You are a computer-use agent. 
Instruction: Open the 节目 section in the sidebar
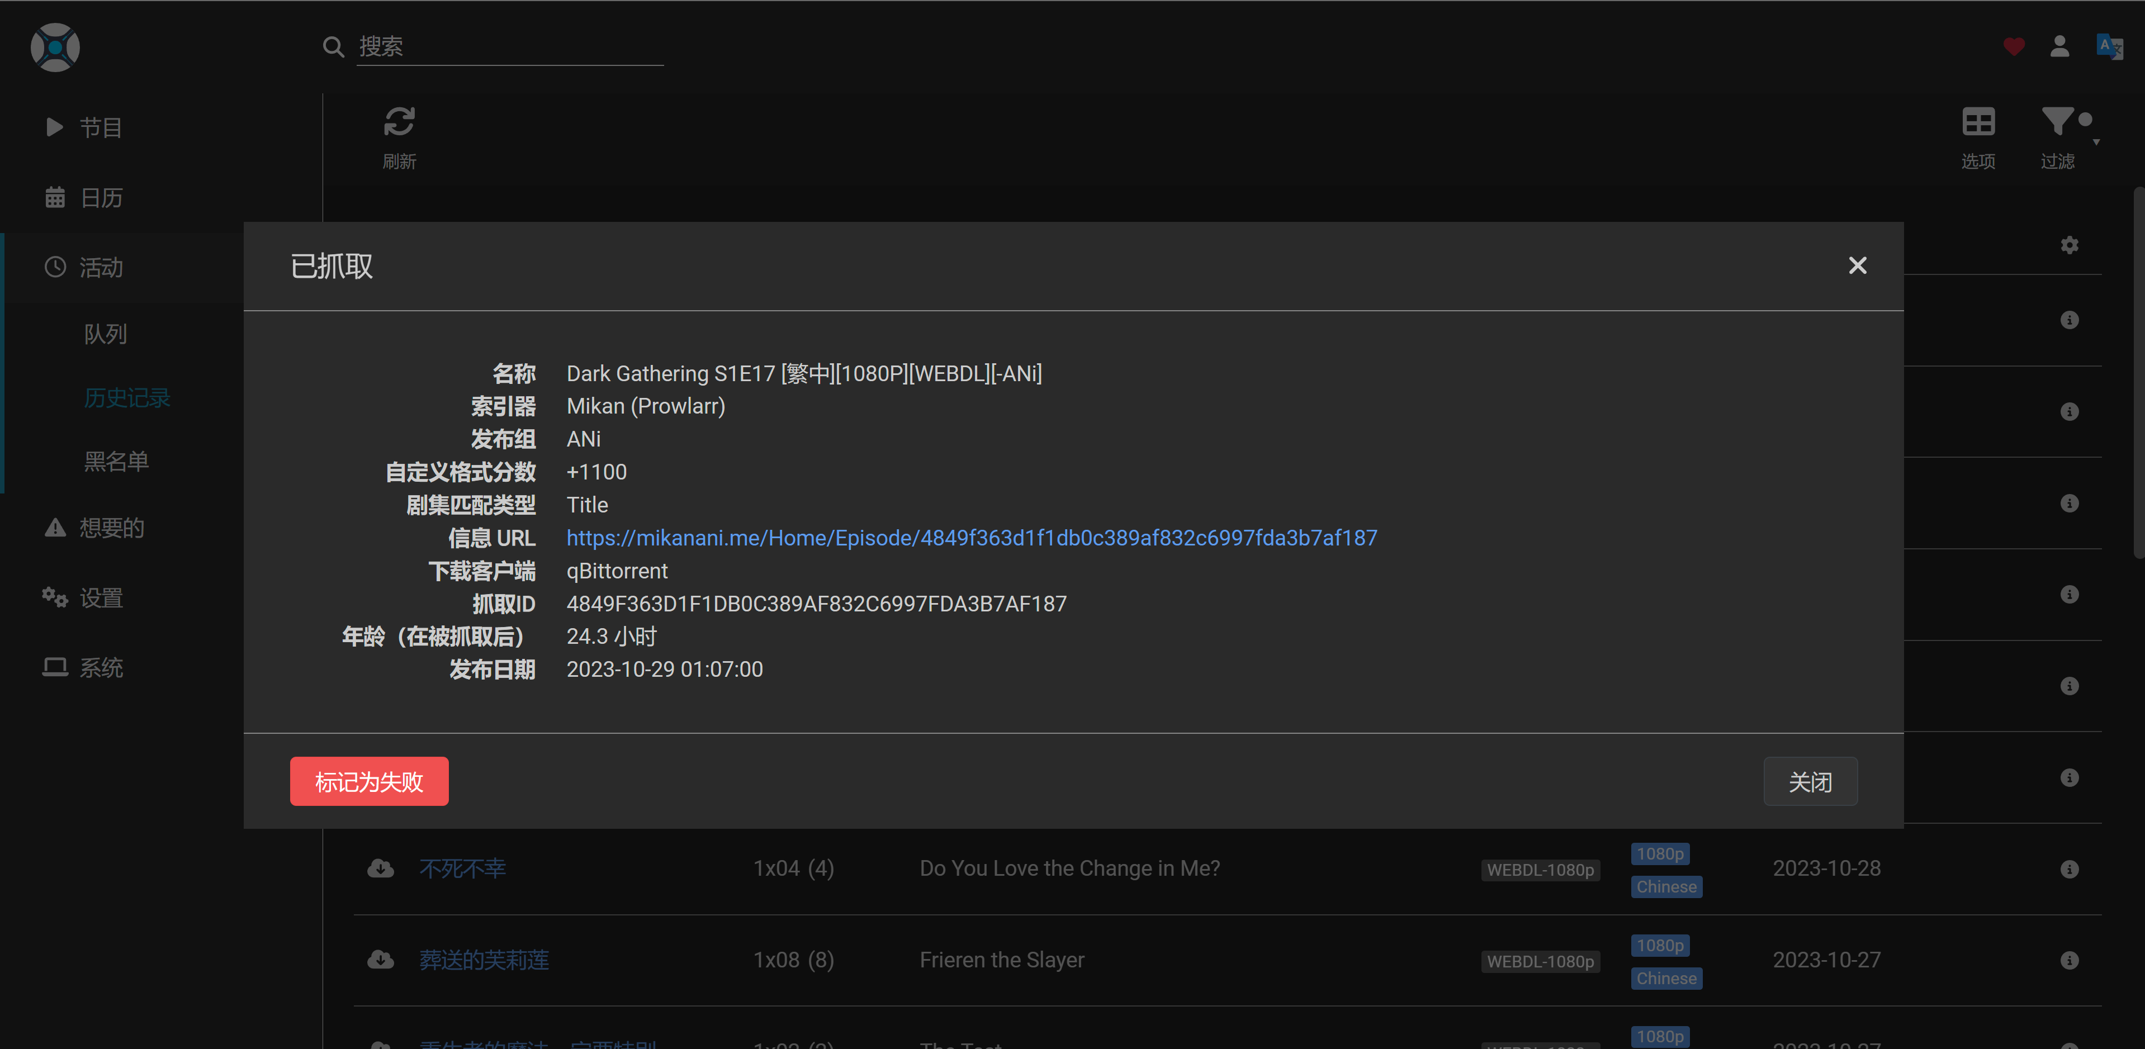[x=99, y=126]
